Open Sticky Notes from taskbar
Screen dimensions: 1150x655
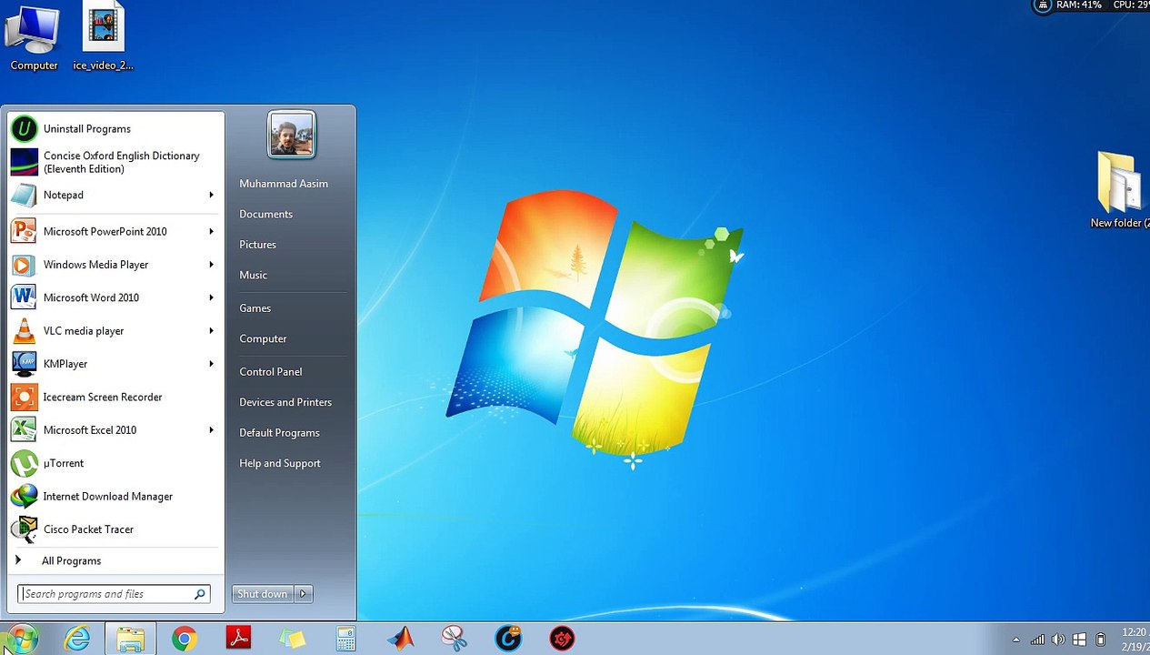point(292,640)
